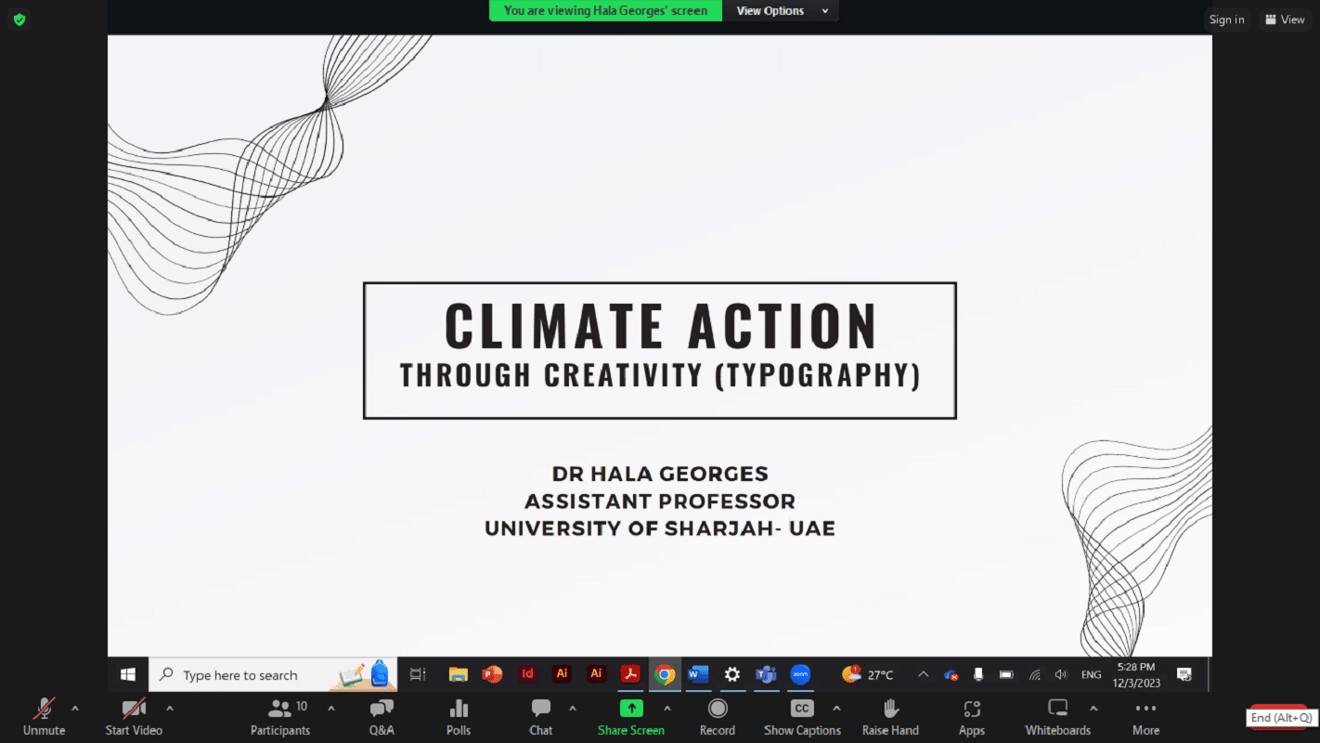Expand audio options arrow next to Unmute
The width and height of the screenshot is (1320, 743).
(75, 709)
